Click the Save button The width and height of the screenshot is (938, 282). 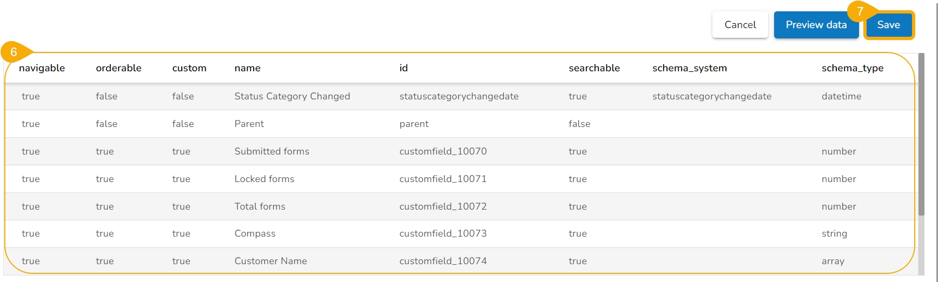(x=888, y=25)
